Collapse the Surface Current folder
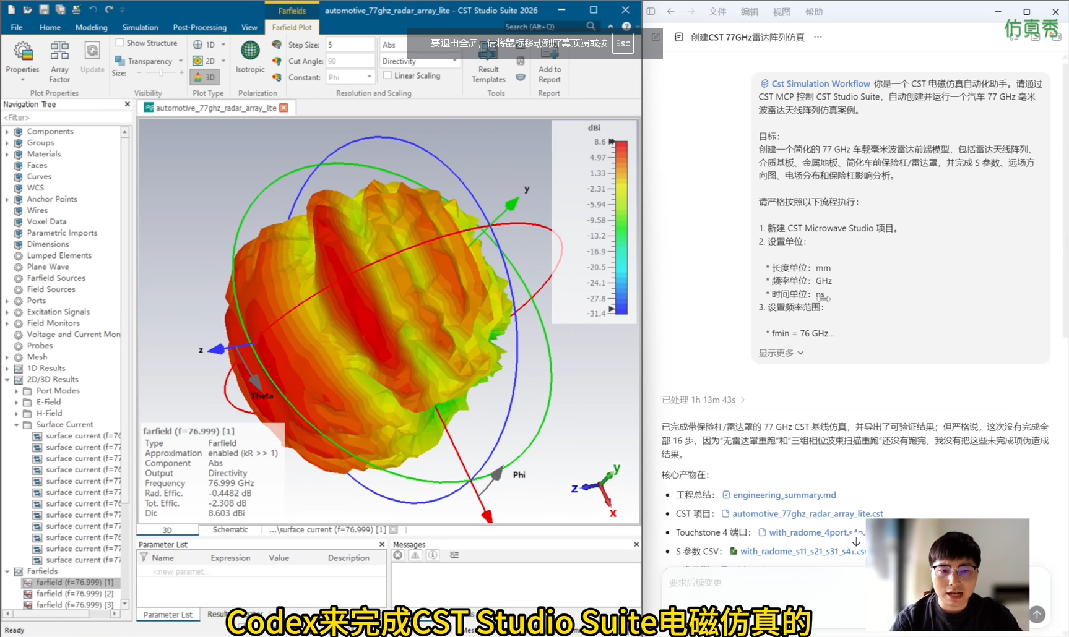1069x637 pixels. tap(17, 425)
